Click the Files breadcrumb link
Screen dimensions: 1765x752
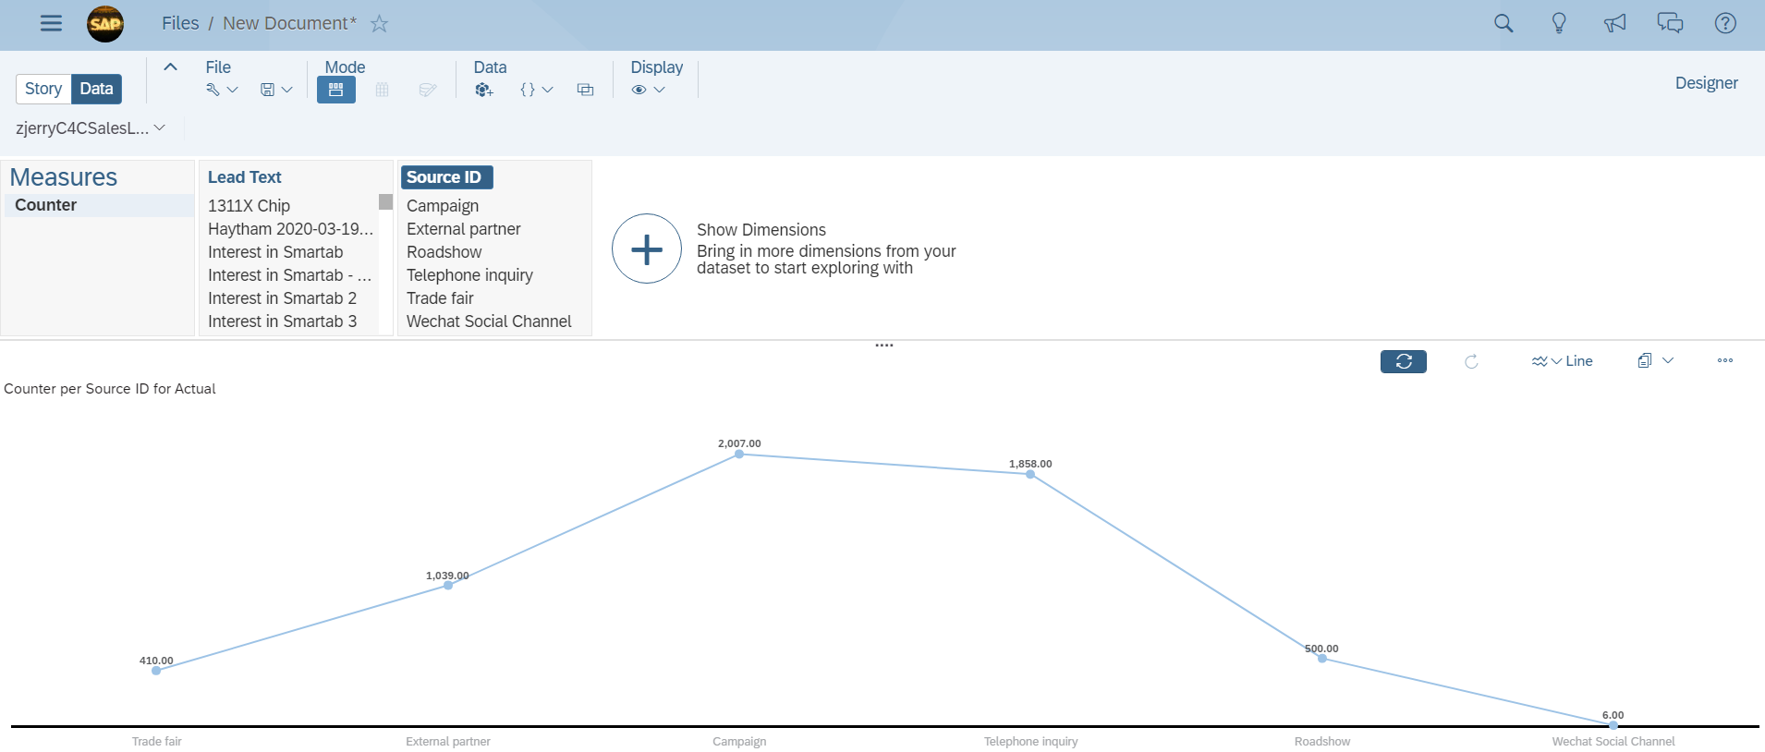pyautogui.click(x=180, y=23)
